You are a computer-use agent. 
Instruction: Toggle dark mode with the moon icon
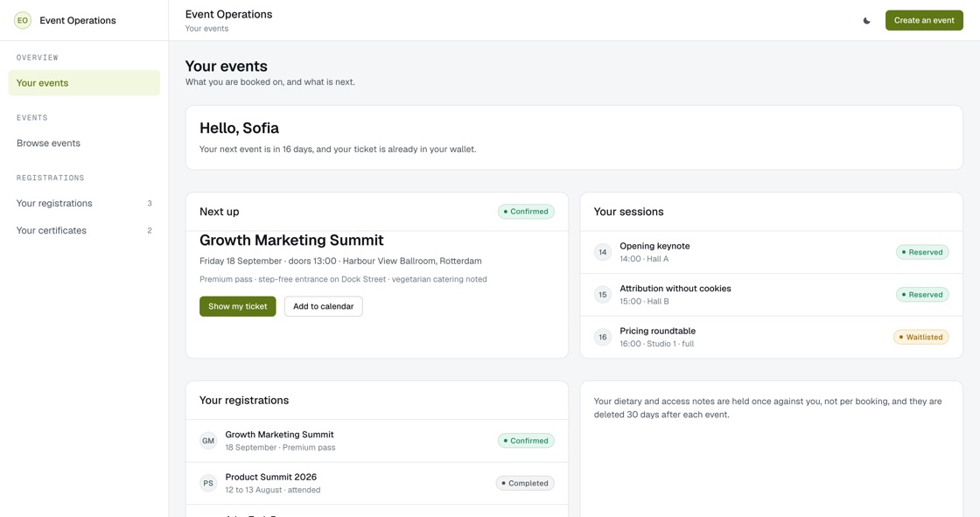tap(867, 21)
